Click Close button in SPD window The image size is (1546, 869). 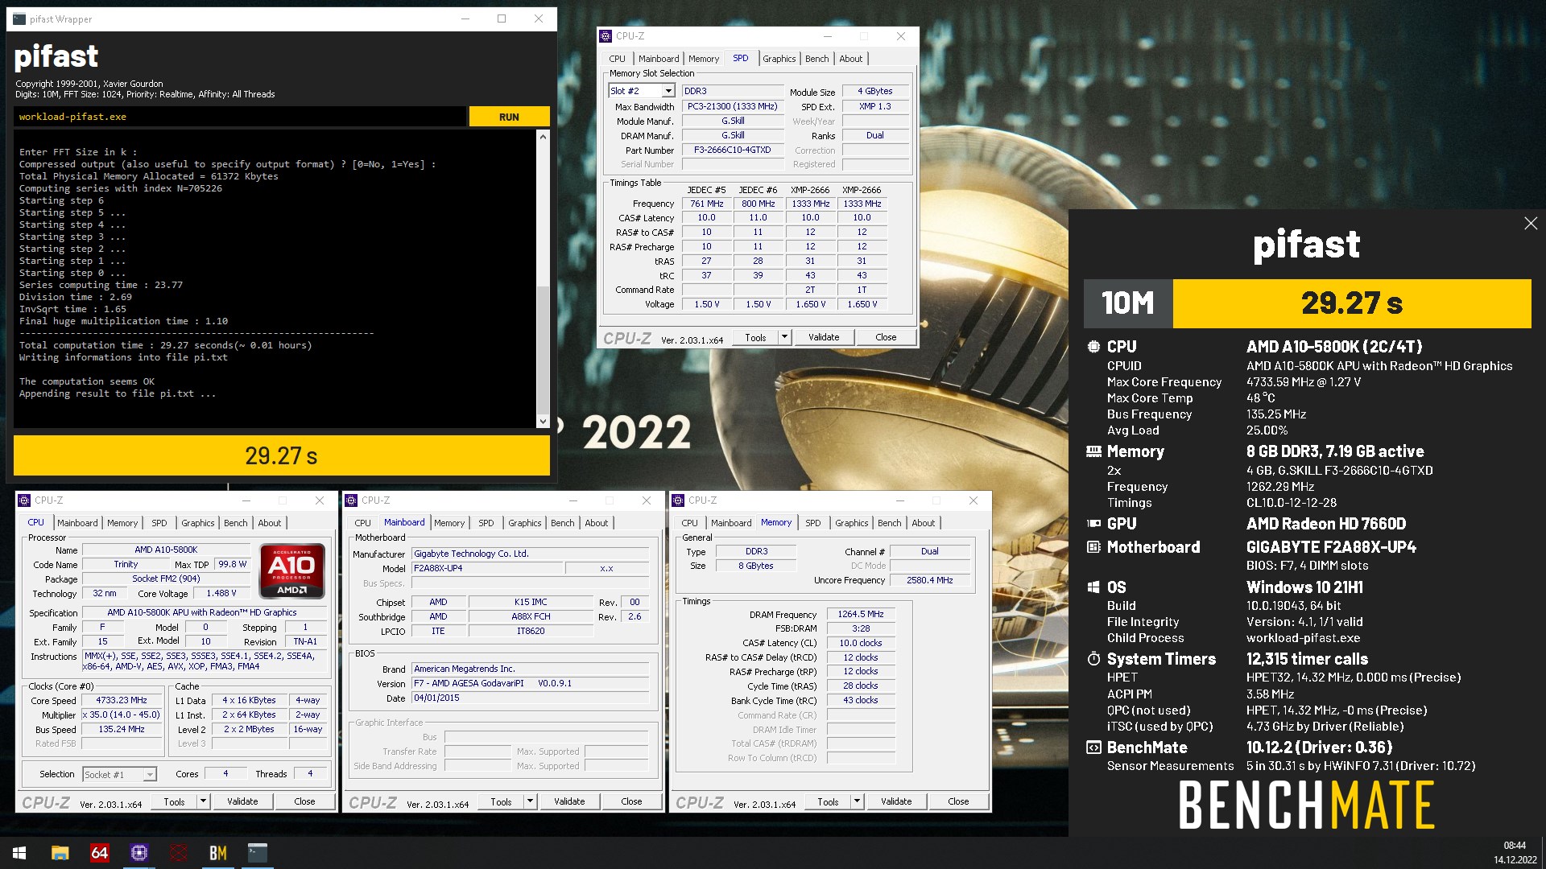tap(886, 337)
